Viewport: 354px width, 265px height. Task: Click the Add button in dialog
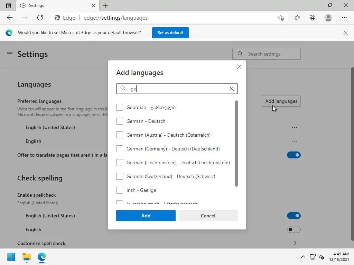146,216
